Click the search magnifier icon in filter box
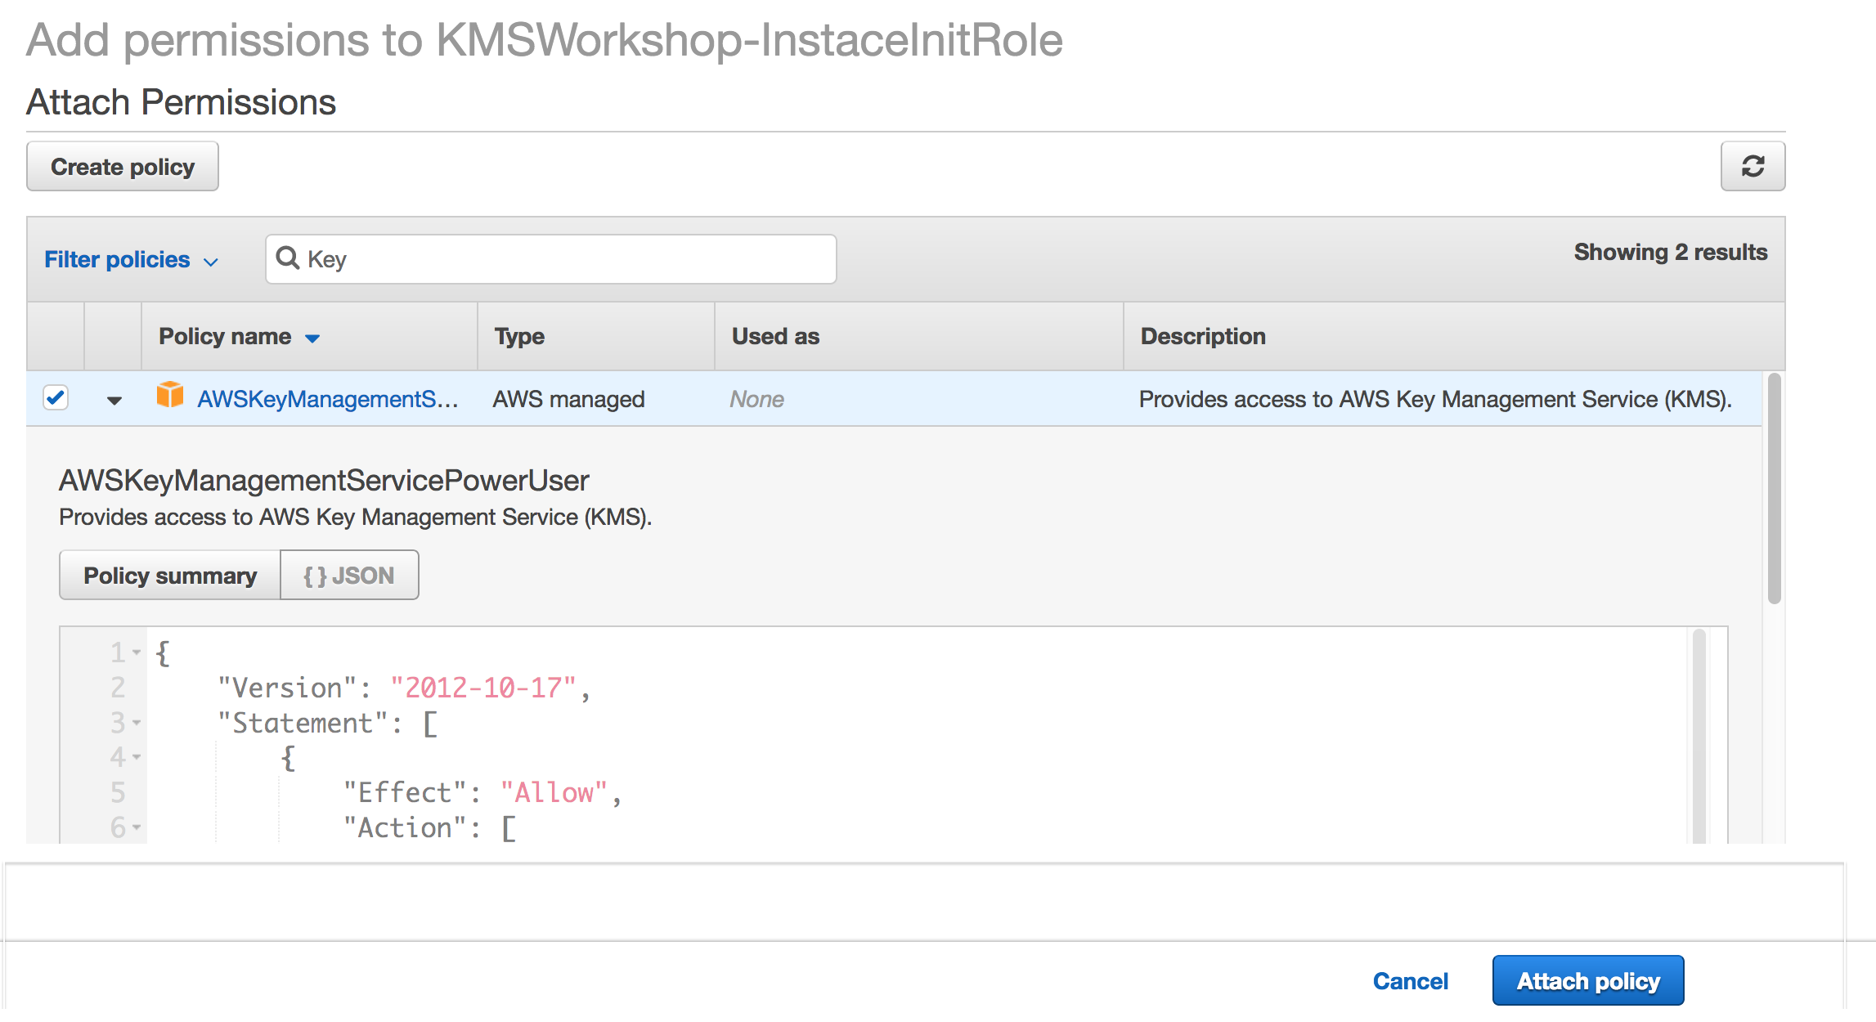This screenshot has height=1022, width=1876. pyautogui.click(x=287, y=258)
